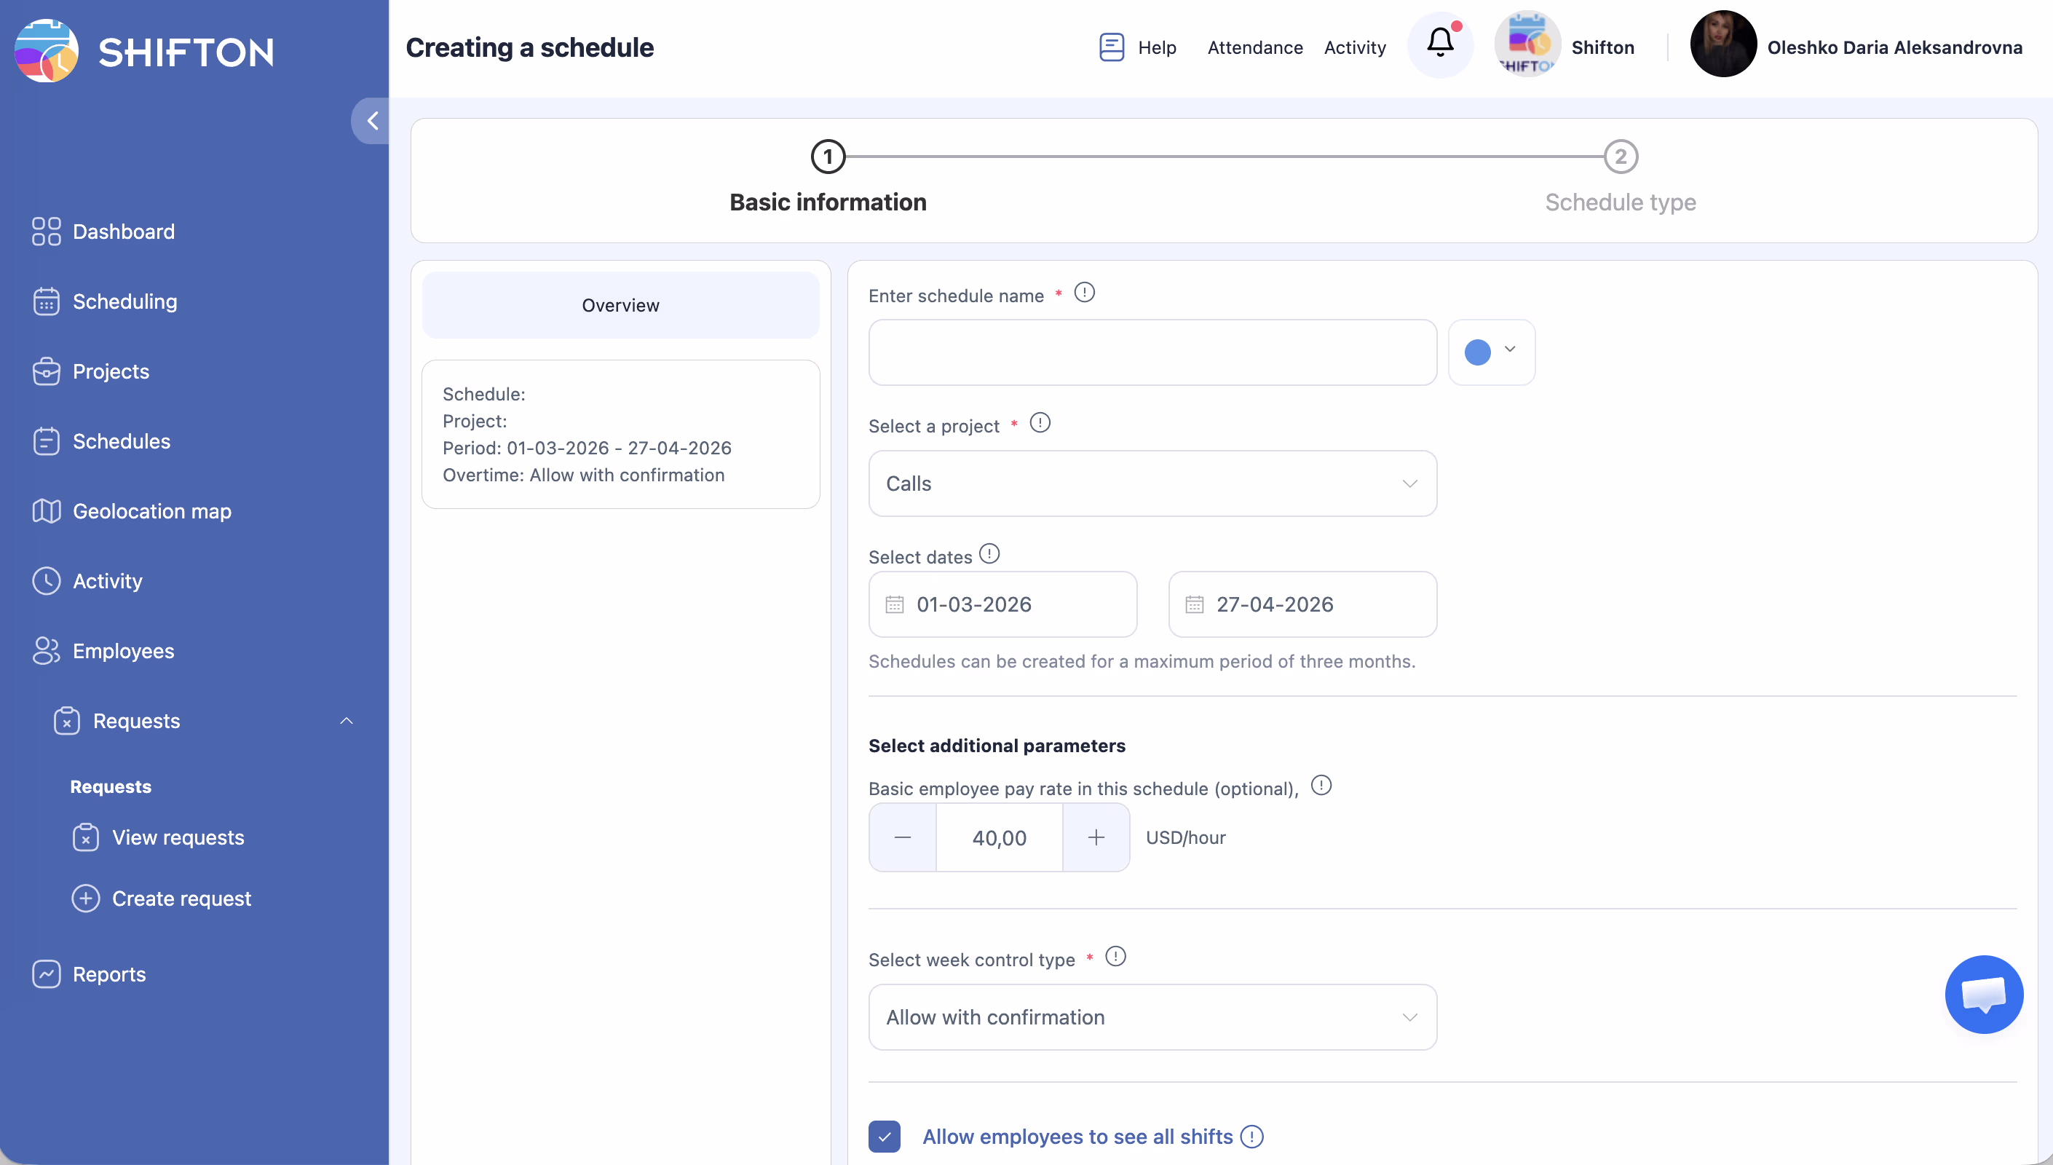Open the Help guide icon
This screenshot has width=2053, height=1165.
(1112, 47)
